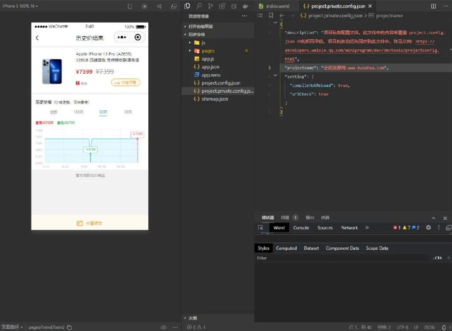The image size is (452, 331).
Task: Click the red error count badge
Action: 397,227
